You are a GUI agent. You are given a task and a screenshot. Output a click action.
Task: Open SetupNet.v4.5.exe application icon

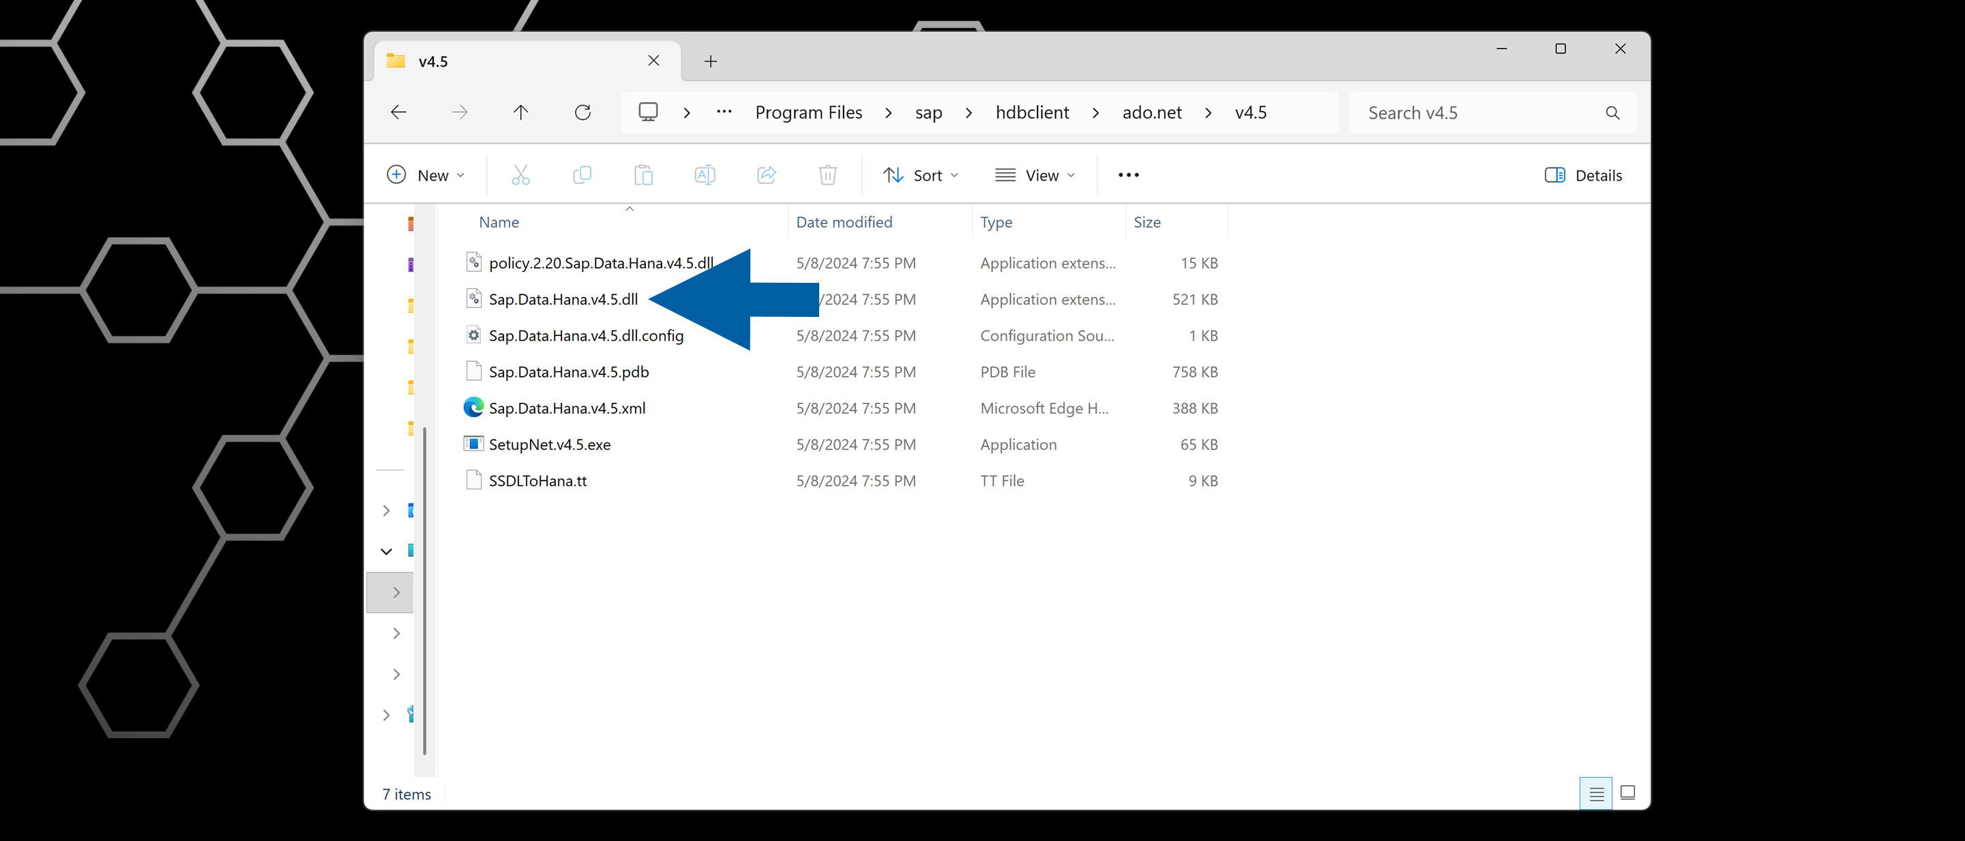pyautogui.click(x=473, y=444)
